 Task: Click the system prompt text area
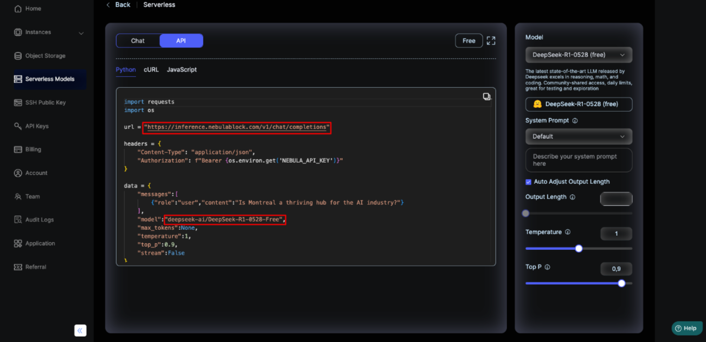(x=579, y=160)
